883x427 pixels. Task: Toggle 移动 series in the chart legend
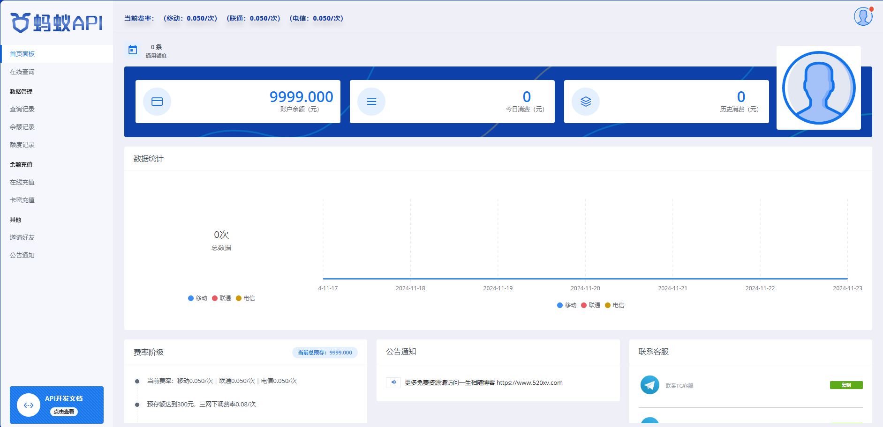click(x=567, y=305)
